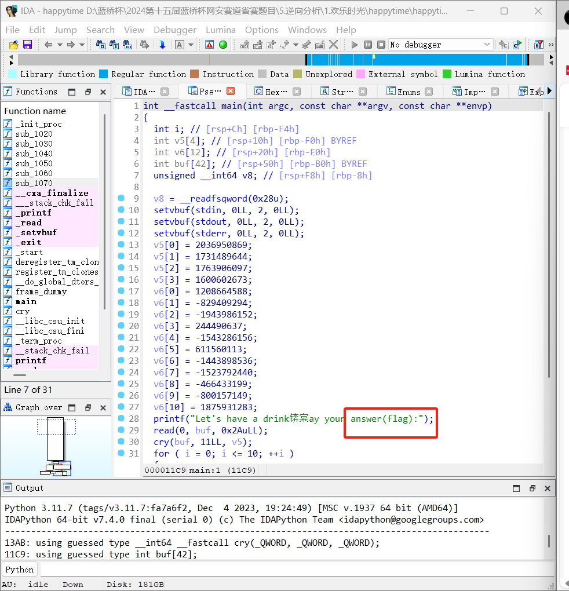Image resolution: width=569 pixels, height=591 pixels.
Task: Click the binoculars binary sequence search icon
Action: tap(127, 45)
